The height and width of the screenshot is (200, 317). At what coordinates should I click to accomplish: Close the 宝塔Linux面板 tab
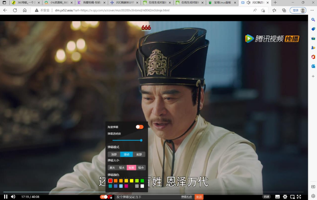click(235, 3)
